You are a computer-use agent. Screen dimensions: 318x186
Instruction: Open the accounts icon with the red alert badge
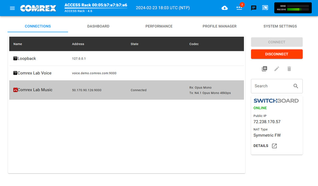239,8
